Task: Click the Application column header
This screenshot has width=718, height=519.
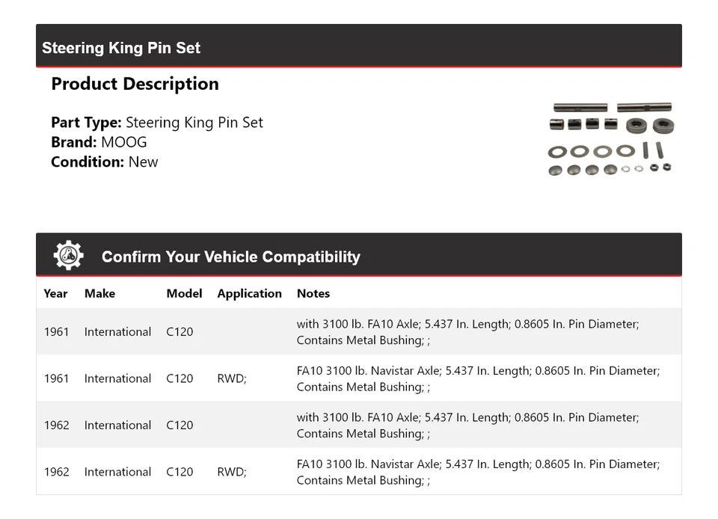Action: click(249, 293)
